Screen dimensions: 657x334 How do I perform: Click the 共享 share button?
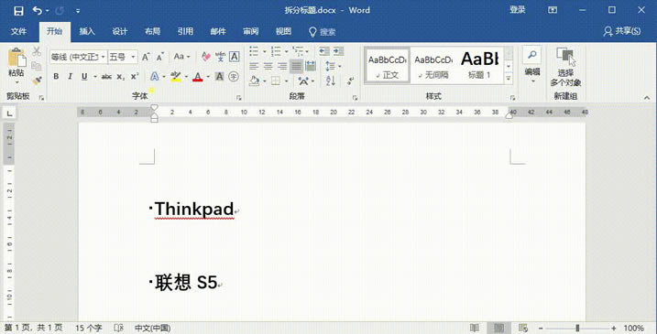[x=622, y=32]
